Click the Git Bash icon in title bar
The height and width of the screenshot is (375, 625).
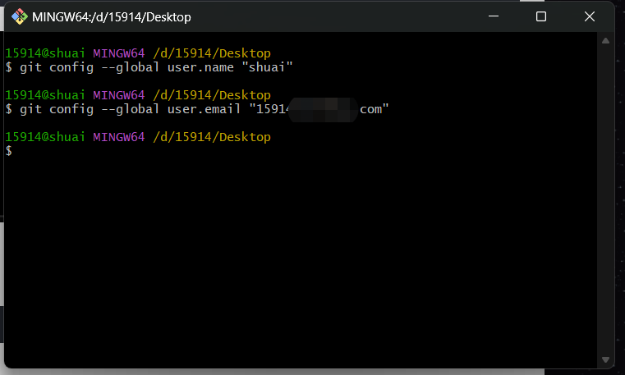tap(19, 16)
